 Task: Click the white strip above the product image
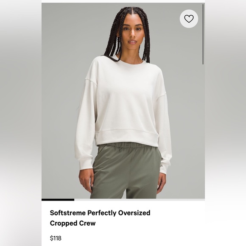123,1
